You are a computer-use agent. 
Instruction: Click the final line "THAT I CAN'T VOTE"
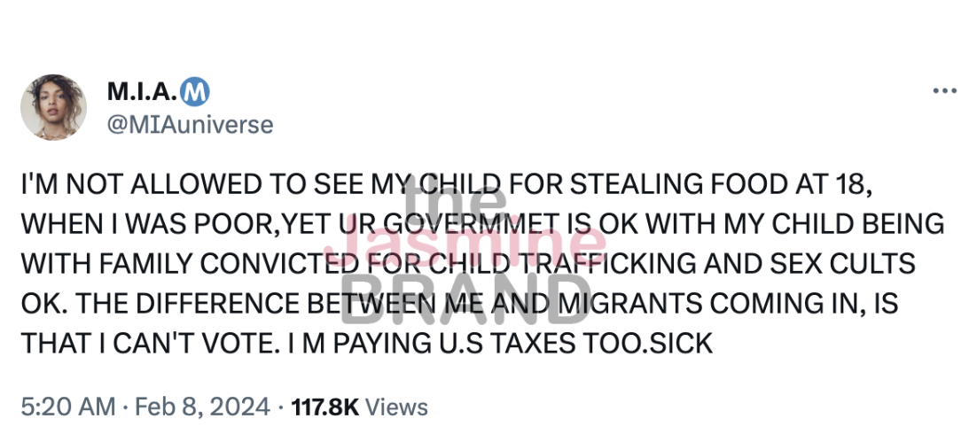point(367,344)
